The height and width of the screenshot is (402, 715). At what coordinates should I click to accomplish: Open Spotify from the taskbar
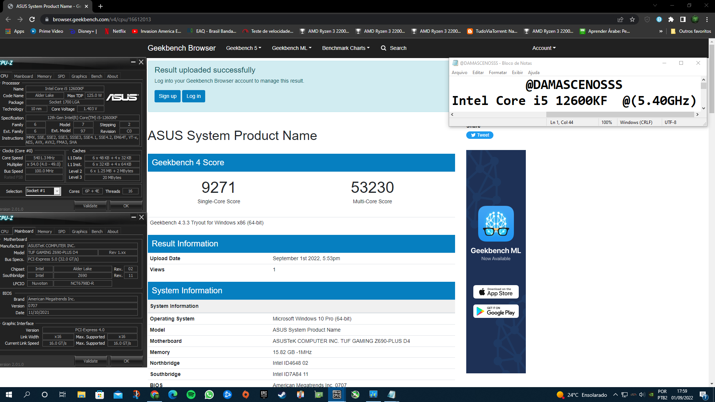(x=191, y=395)
